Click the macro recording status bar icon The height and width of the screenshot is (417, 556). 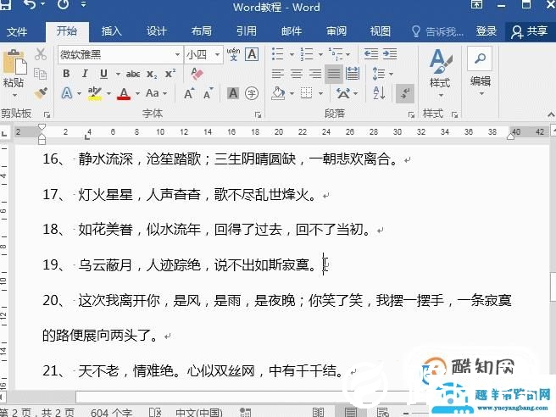point(245,413)
